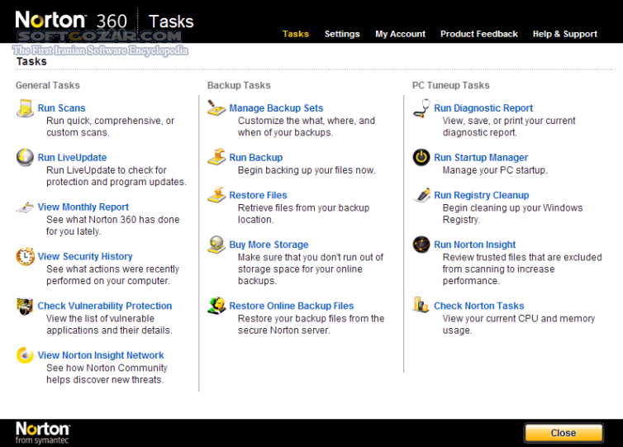Click the Norton Insight Network icon

coord(25,355)
